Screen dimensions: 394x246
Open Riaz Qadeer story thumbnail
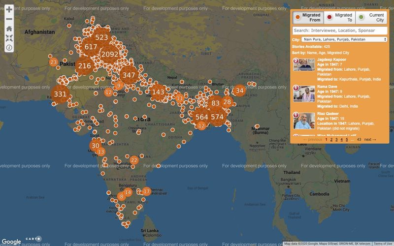tap(304, 121)
